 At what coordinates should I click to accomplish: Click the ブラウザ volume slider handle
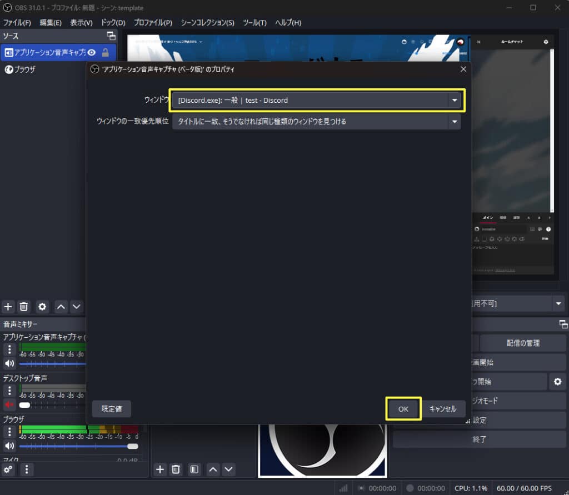(x=132, y=446)
